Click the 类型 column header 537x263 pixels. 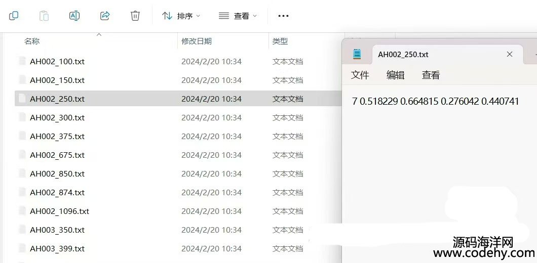coord(280,41)
